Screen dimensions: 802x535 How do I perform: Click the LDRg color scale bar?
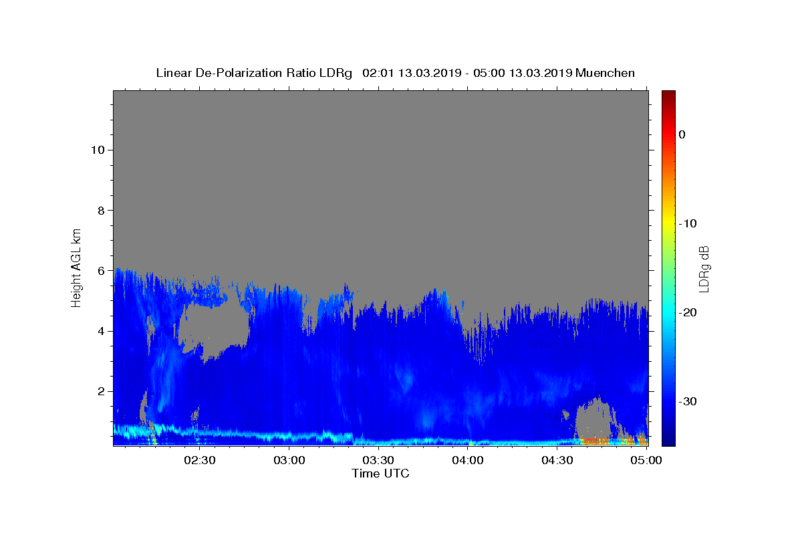coord(668,268)
